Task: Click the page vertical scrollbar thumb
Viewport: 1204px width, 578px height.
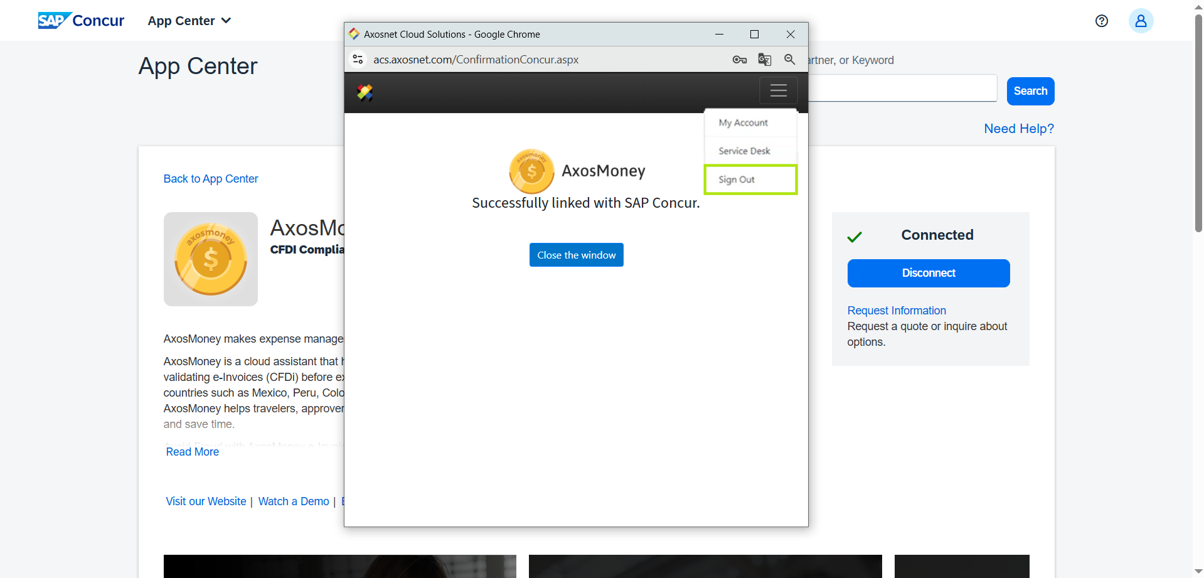Action: pos(1198,126)
